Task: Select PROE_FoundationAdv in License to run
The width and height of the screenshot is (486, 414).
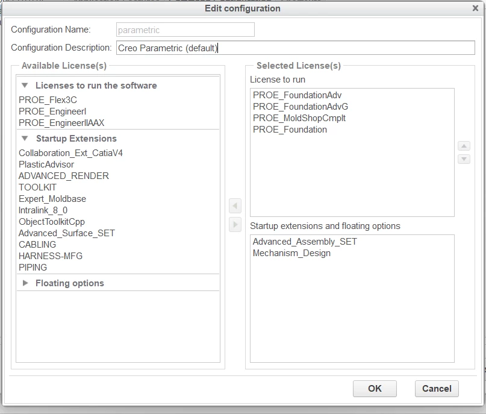Action: tap(298, 95)
